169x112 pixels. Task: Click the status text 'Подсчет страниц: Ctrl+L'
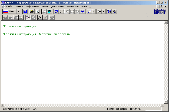click(x=124, y=109)
